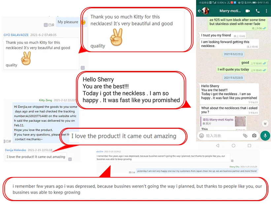
Task: Open the emoji picker in the message bar
Action: point(202,136)
